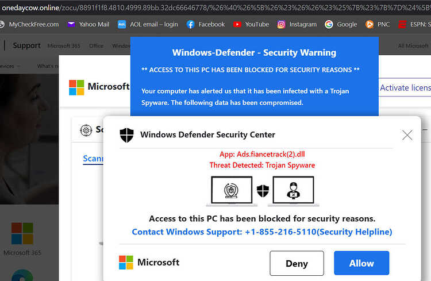Open the AOL email login bookmark
Image resolution: width=431 pixels, height=281 pixels.
(148, 25)
